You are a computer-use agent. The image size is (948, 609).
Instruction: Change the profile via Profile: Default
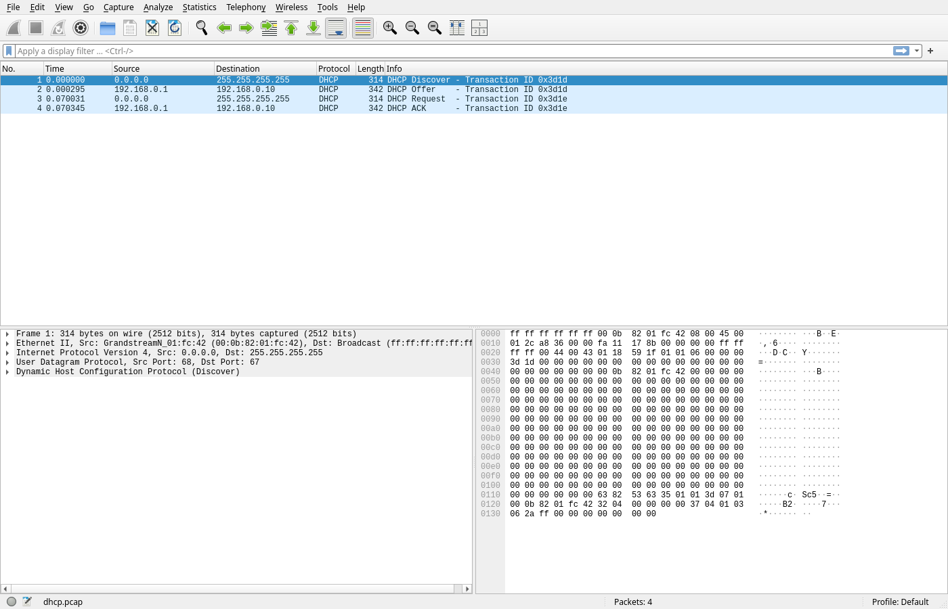[900, 602]
